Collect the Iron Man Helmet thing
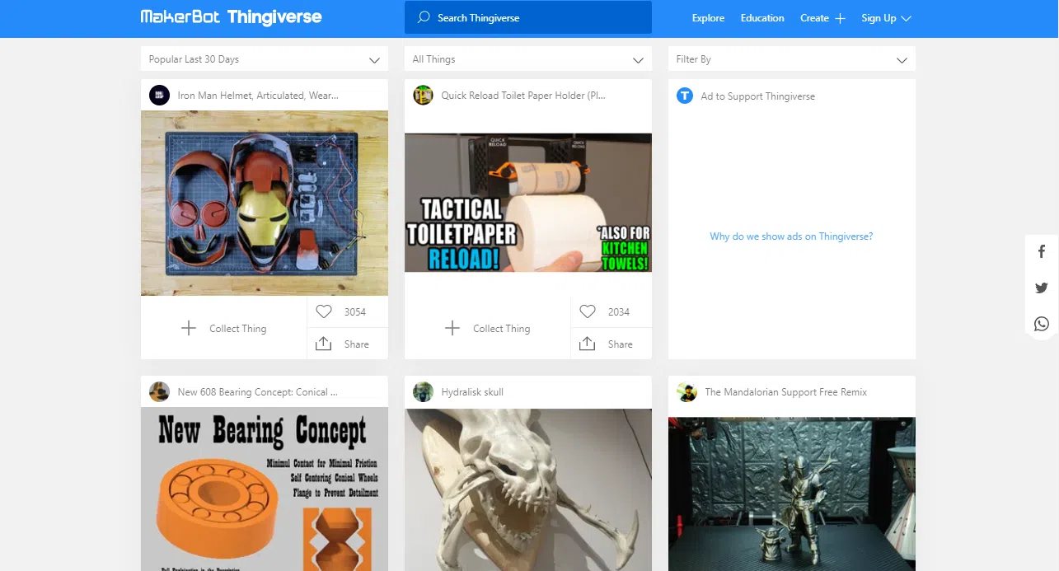 pyautogui.click(x=225, y=328)
